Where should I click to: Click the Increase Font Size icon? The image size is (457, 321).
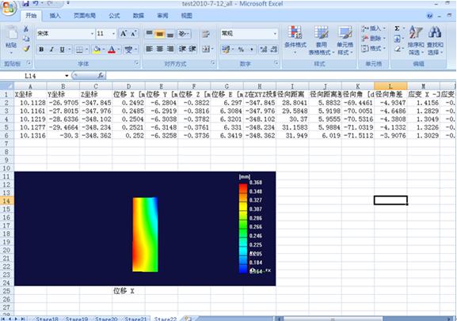click(x=124, y=33)
